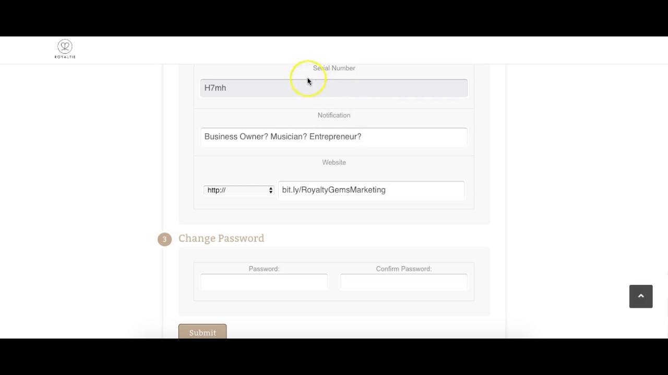The image size is (668, 375).
Task: Open the http:// protocol dropdown
Action: (x=238, y=190)
